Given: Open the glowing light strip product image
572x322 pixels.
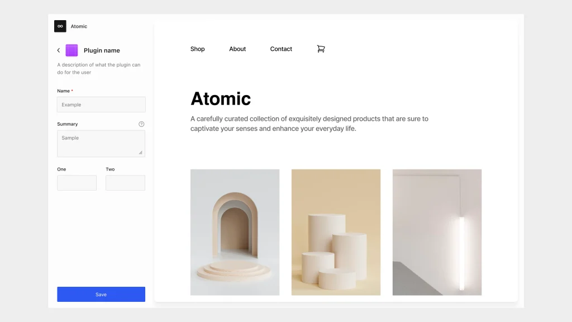Looking at the screenshot, I should click(437, 232).
